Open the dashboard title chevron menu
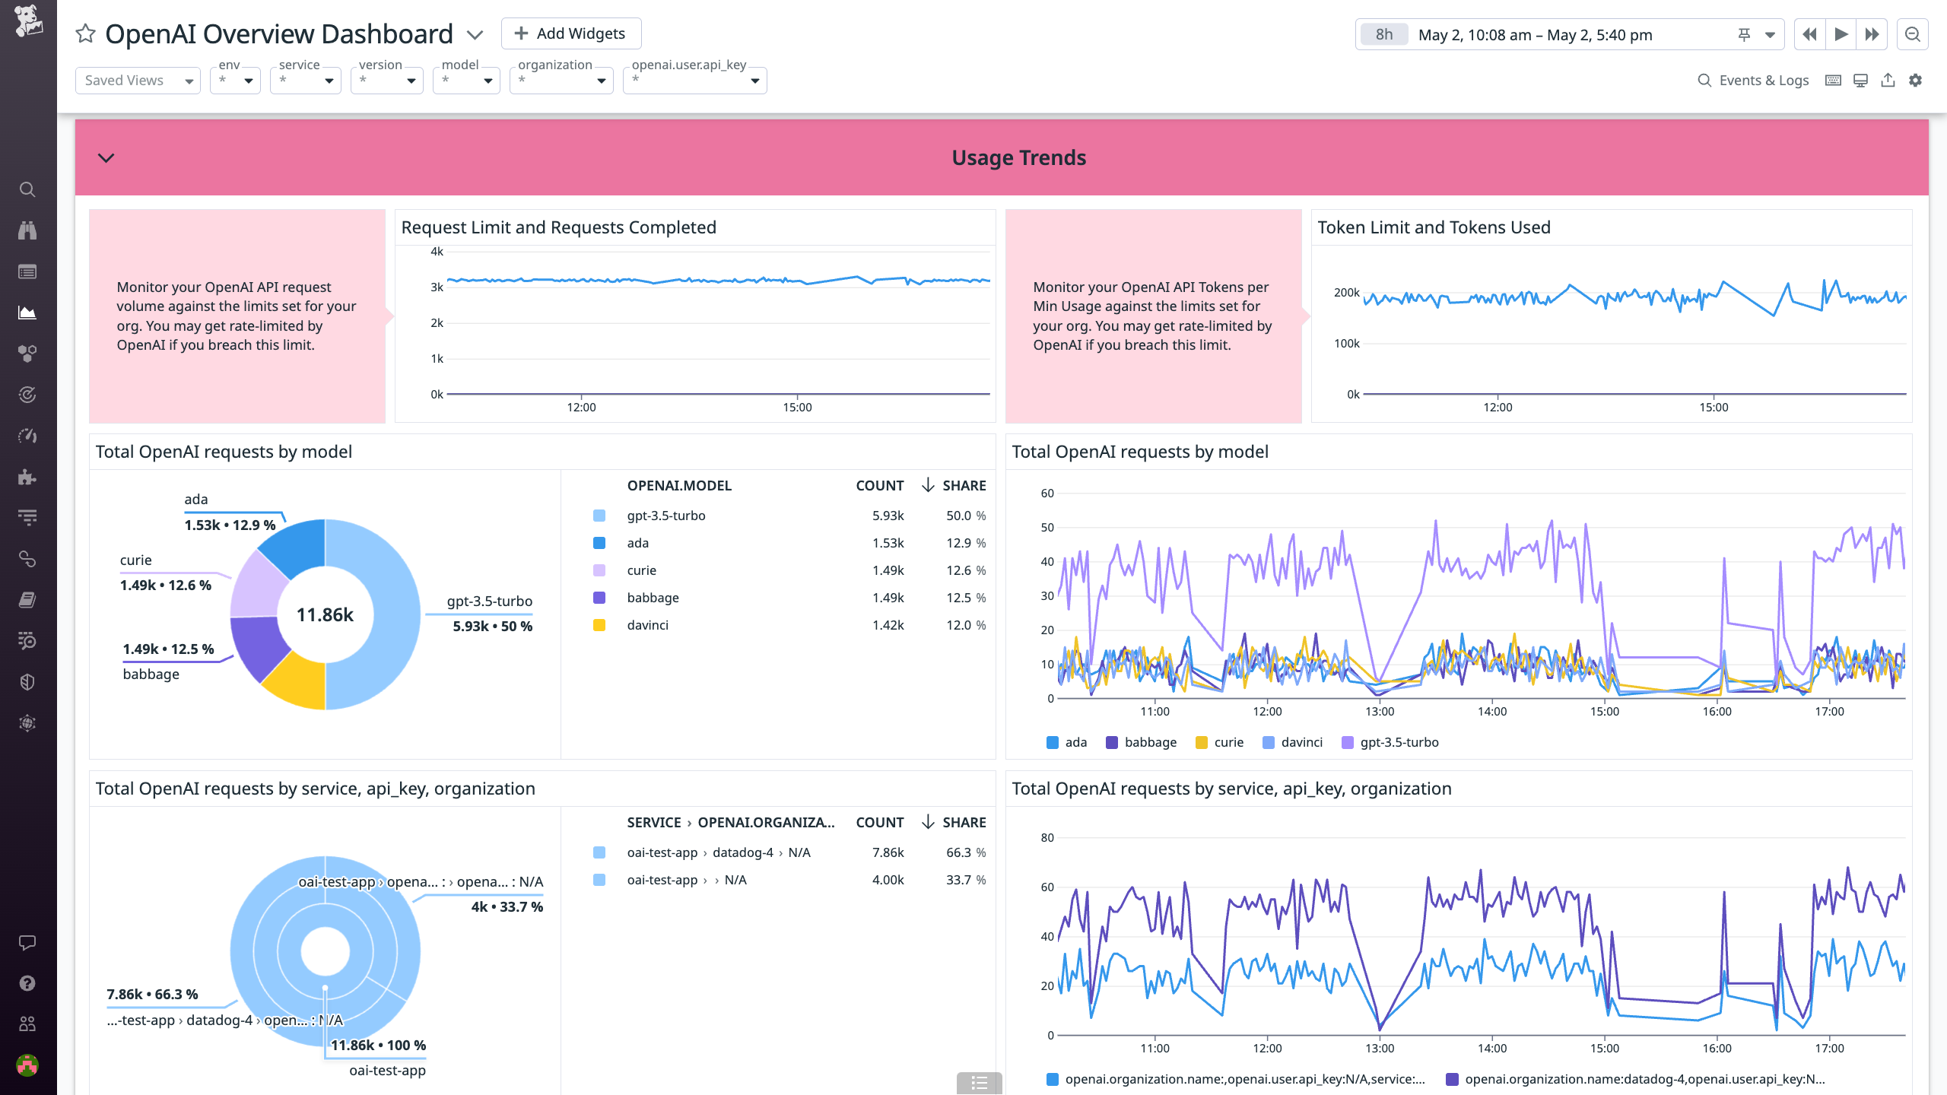This screenshot has height=1095, width=1947. tap(475, 35)
